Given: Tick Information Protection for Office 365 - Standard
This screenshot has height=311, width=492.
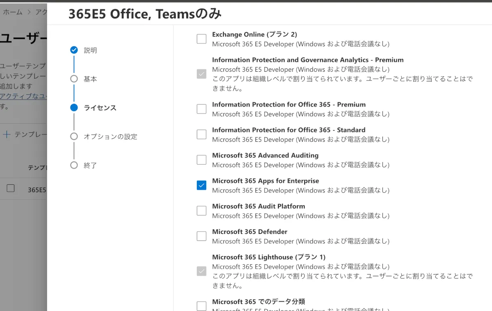Looking at the screenshot, I should [201, 134].
